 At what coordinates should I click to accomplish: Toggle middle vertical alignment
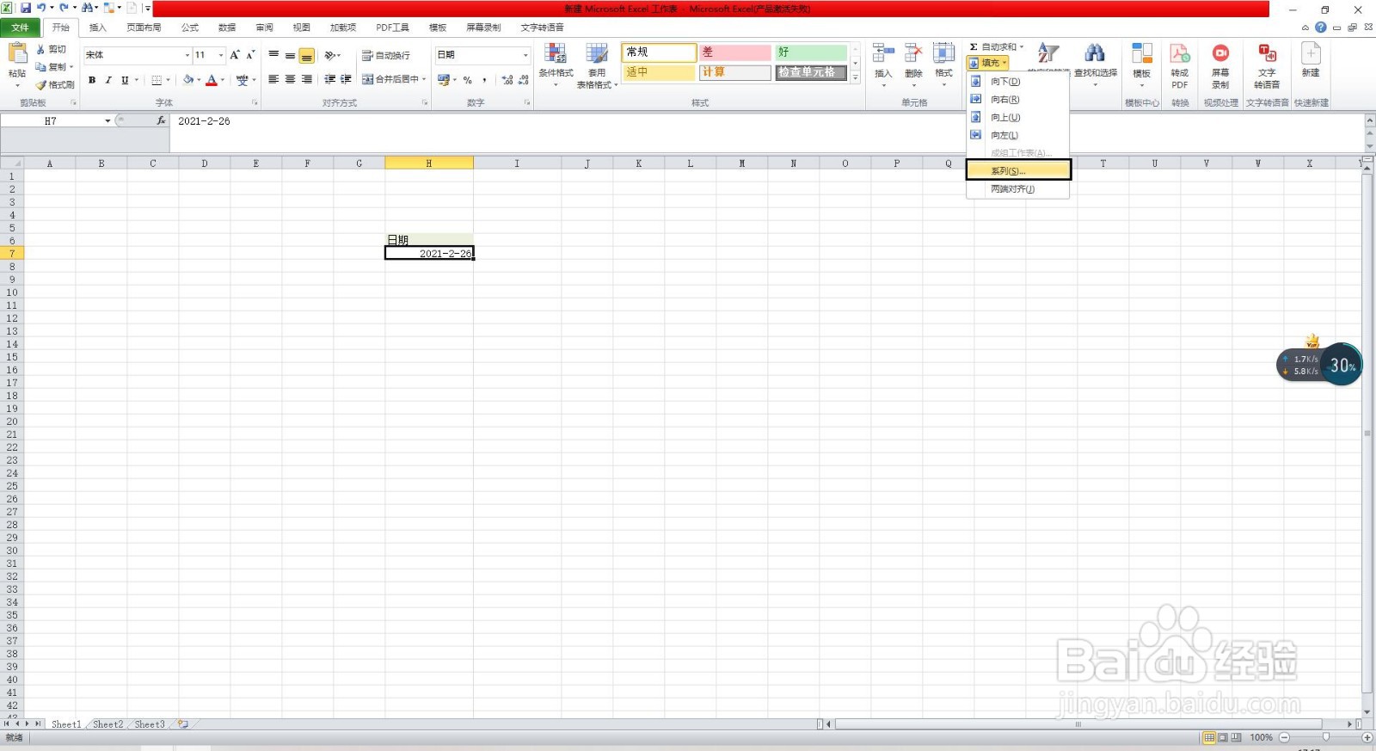[290, 55]
